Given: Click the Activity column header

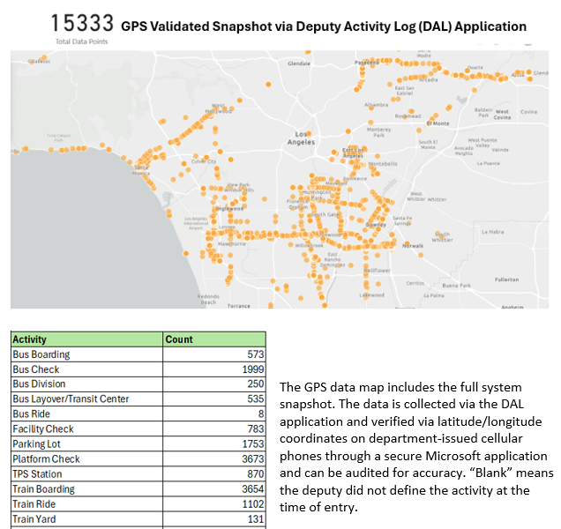Looking at the screenshot, I should coord(30,339).
